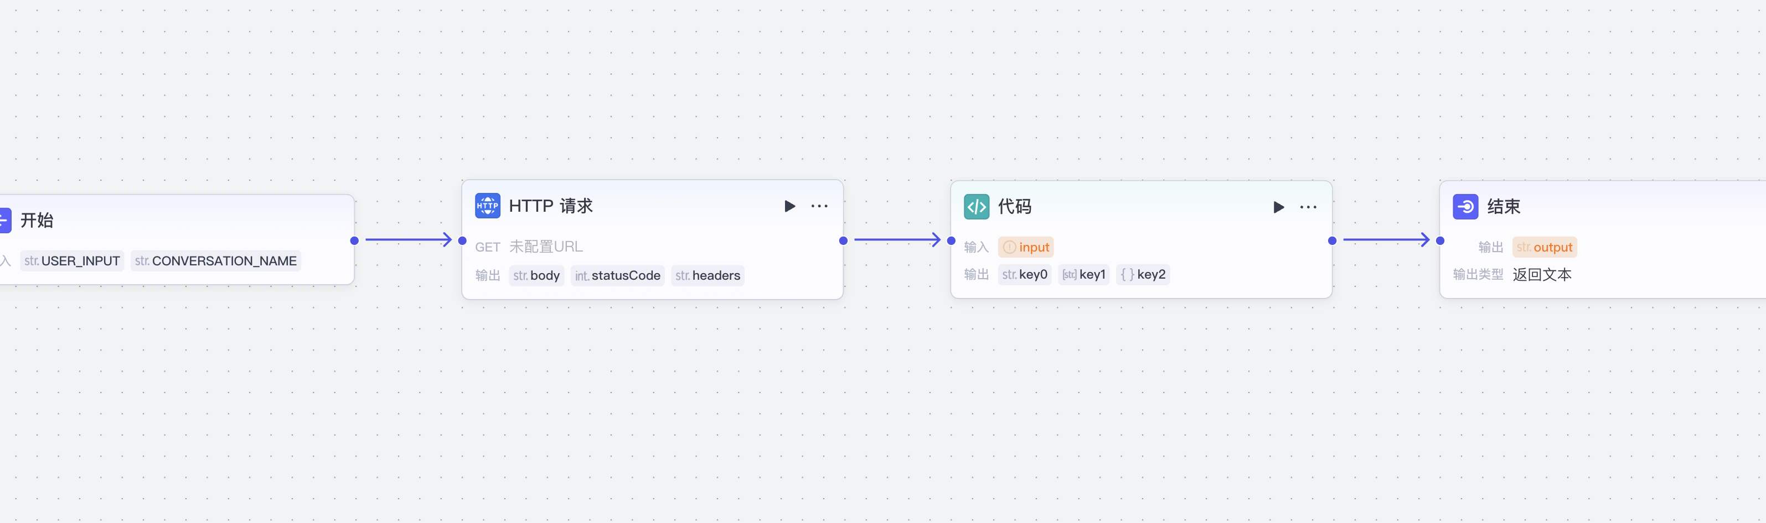This screenshot has height=523, width=1766.
Task: Select the USER_INPUT variable tag
Action: 72,261
